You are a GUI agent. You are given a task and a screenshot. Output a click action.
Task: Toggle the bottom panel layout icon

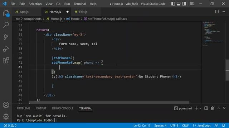179,4
